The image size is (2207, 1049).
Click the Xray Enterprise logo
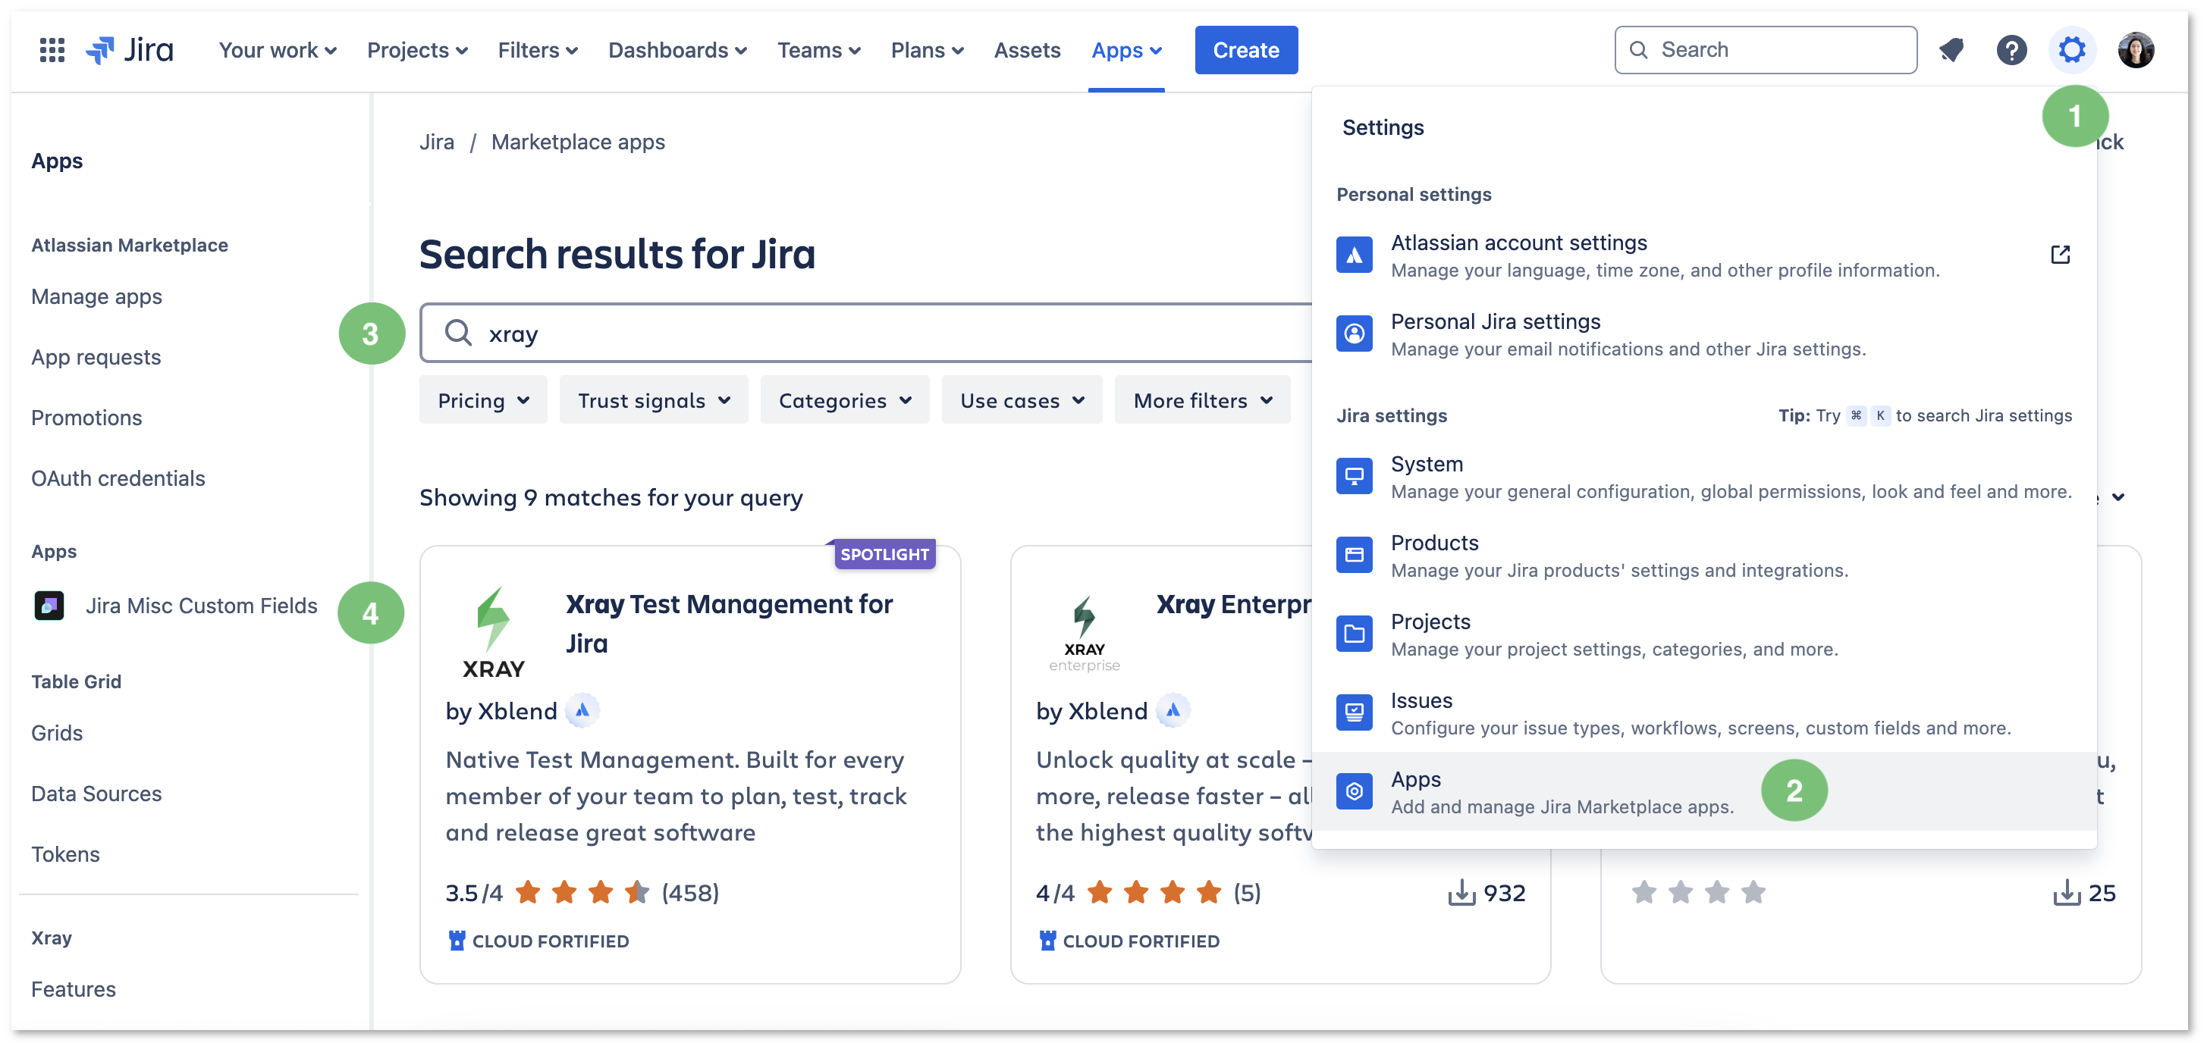pos(1084,633)
